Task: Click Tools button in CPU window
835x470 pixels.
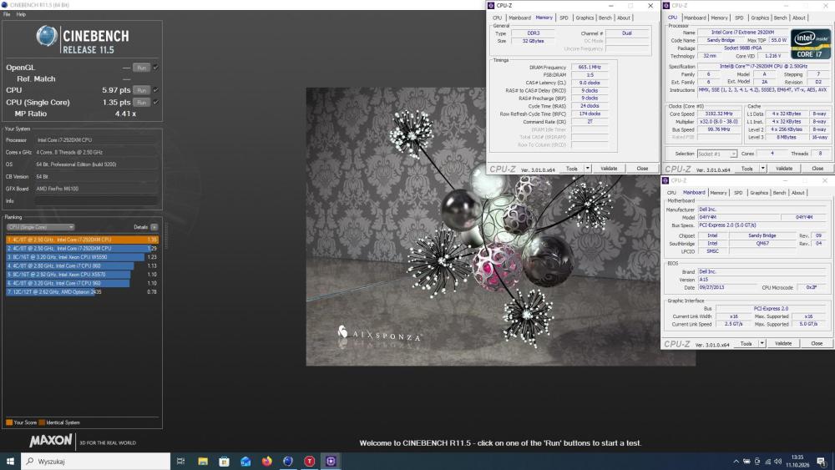Action: (x=747, y=168)
